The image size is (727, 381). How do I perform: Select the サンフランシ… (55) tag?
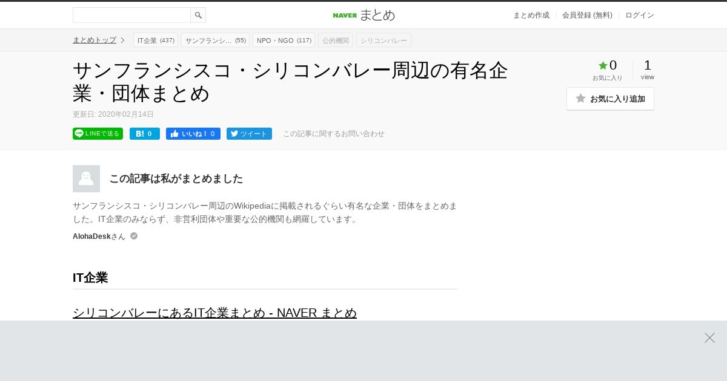point(215,41)
